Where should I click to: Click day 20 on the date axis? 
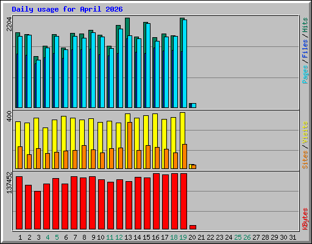pyautogui.click(x=192, y=237)
